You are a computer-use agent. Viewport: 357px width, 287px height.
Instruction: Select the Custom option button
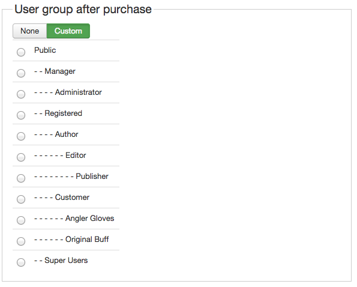pyautogui.click(x=68, y=31)
